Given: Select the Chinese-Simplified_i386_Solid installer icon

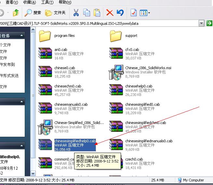Looking at the screenshot, I should pyautogui.click(x=45, y=127).
